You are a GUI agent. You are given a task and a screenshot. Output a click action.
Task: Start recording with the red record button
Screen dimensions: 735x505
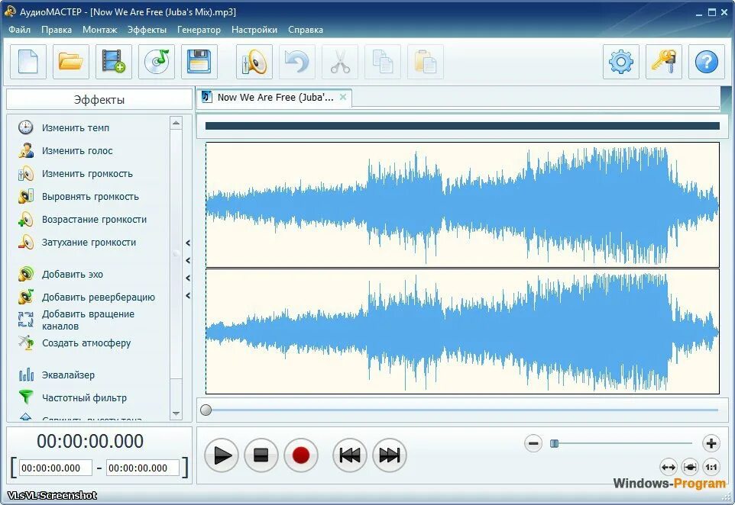pos(301,455)
